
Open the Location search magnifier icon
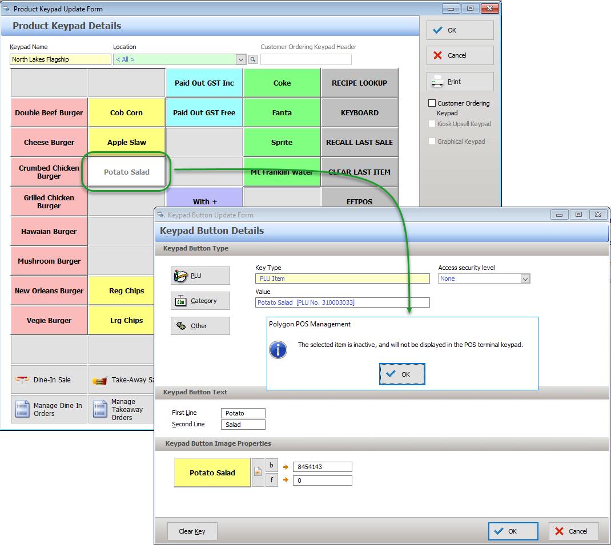[253, 59]
